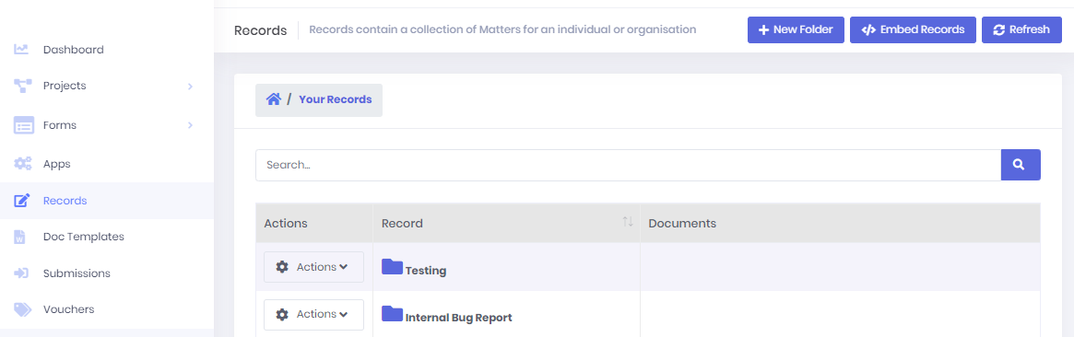Open Actions dropdown for Testing row
The width and height of the screenshot is (1074, 337).
pos(313,267)
